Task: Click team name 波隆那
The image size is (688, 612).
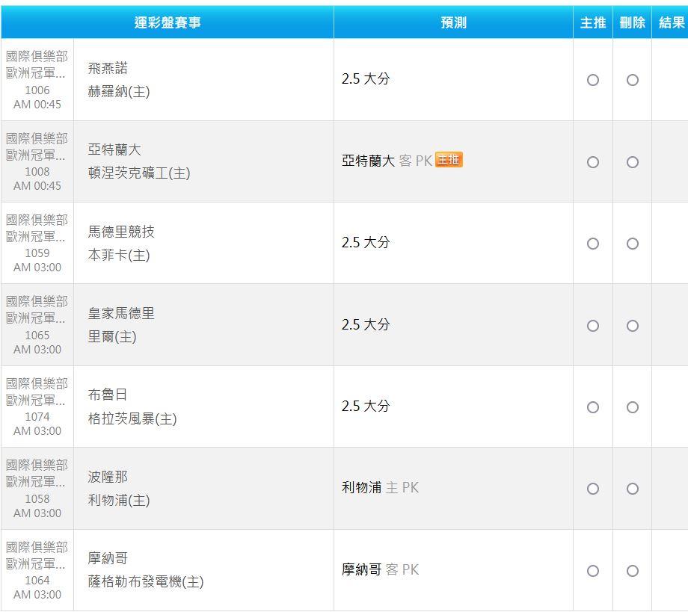Action: tap(108, 477)
